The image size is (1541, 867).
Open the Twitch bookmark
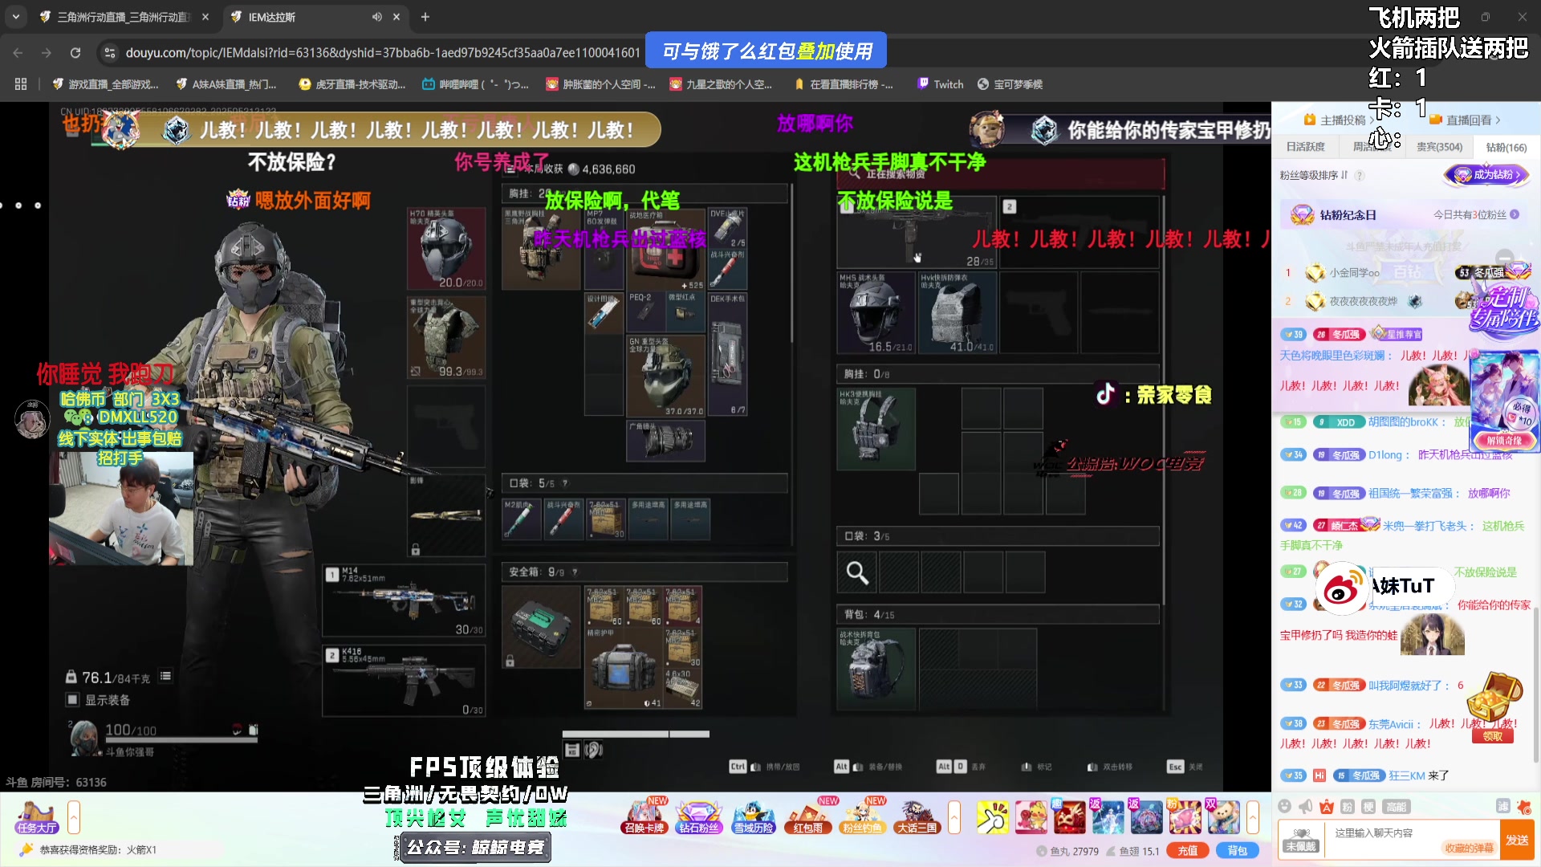coord(941,84)
